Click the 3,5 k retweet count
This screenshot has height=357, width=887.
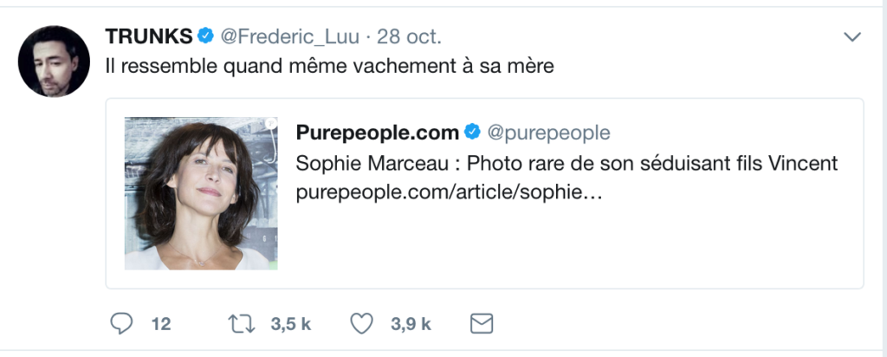tap(290, 325)
